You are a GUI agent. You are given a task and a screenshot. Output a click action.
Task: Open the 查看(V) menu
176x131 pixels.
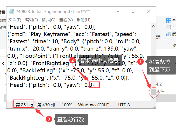tap(66, 20)
